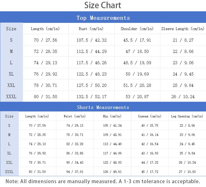The height and width of the screenshot is (187, 206).
Task: Select the Top Measurements header banner
Action: pyautogui.click(x=103, y=17)
